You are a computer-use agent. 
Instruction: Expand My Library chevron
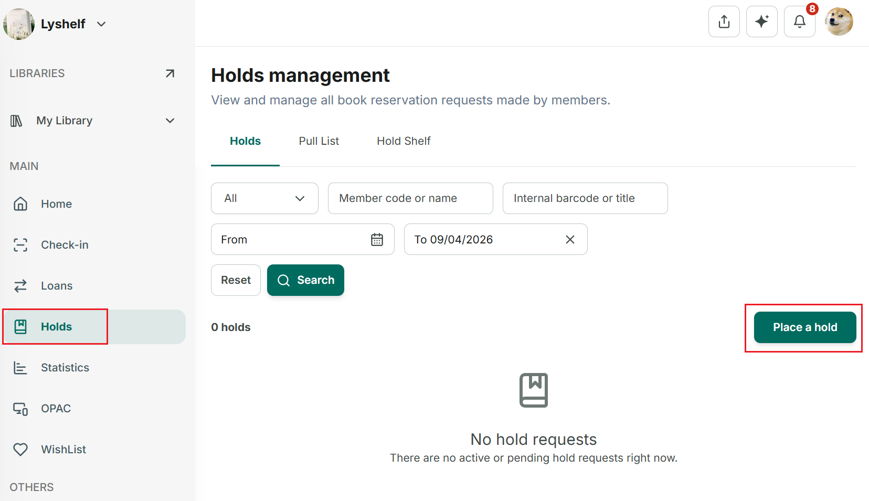coord(170,121)
